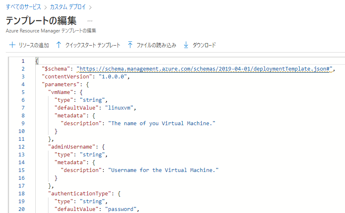This screenshot has width=345, height=213.
Task: Go to カスタム デプロイ breadcrumb
Action: click(x=68, y=7)
